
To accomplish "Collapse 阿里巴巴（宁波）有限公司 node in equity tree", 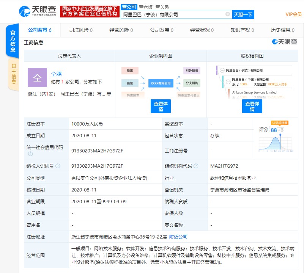I will [x=222, y=70].
